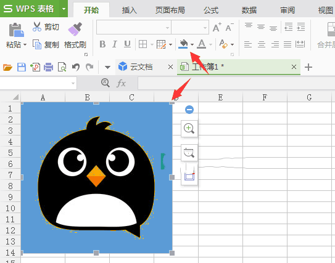Open the fill color dropdown arrow

pyautogui.click(x=192, y=44)
